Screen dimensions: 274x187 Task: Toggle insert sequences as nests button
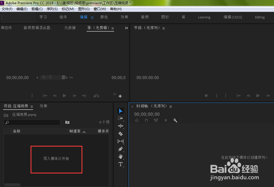137,120
